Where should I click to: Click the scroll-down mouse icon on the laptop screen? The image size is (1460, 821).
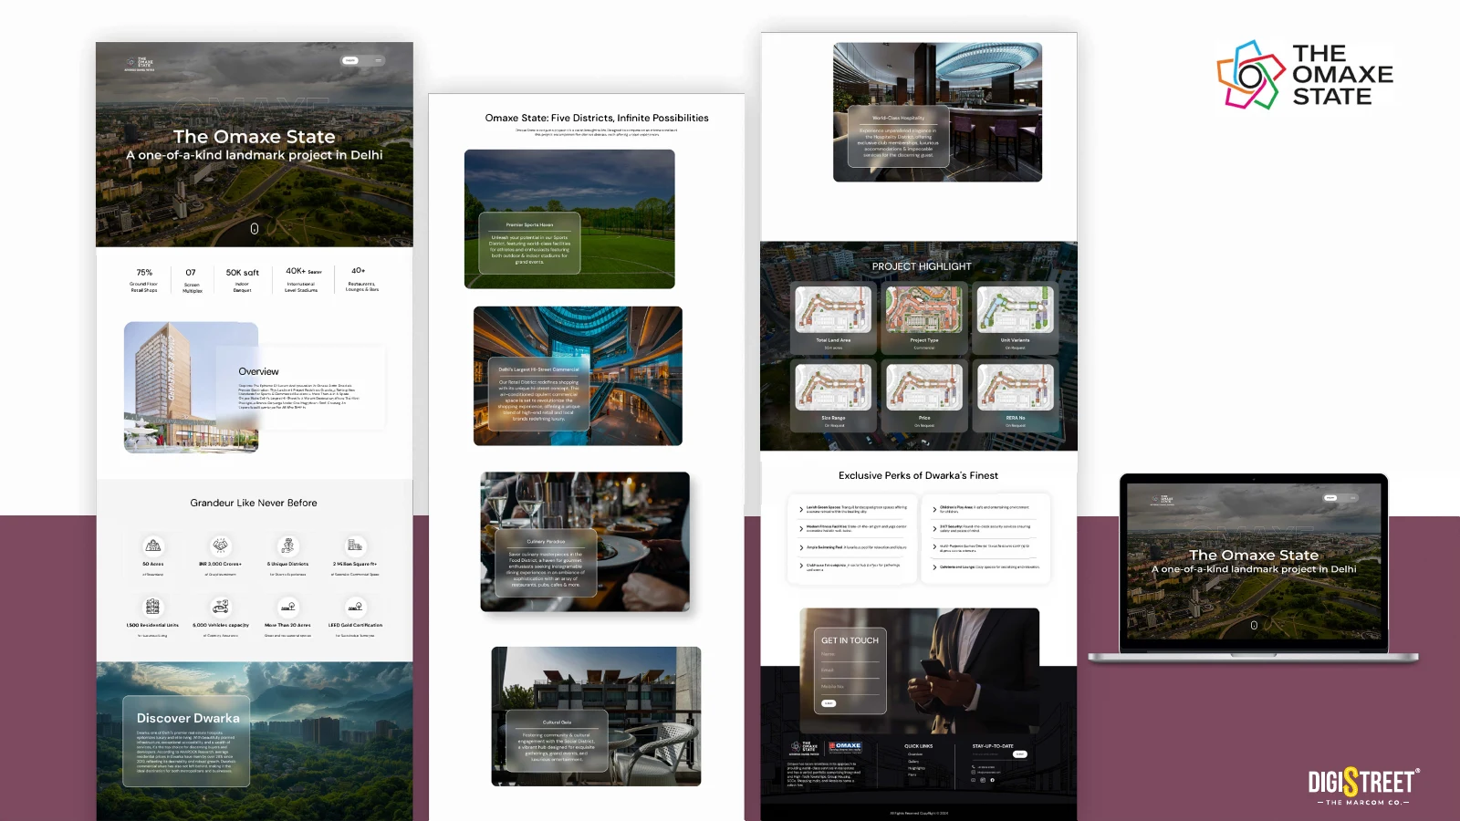1254,626
